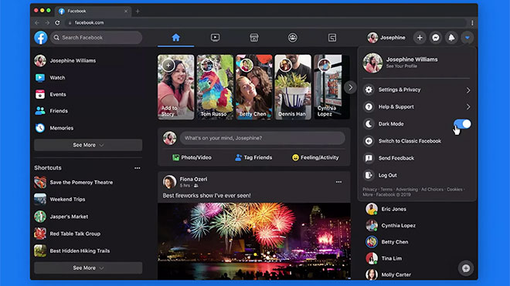The image size is (510, 286).
Task: Click the Photo/Video button
Action: click(x=192, y=157)
